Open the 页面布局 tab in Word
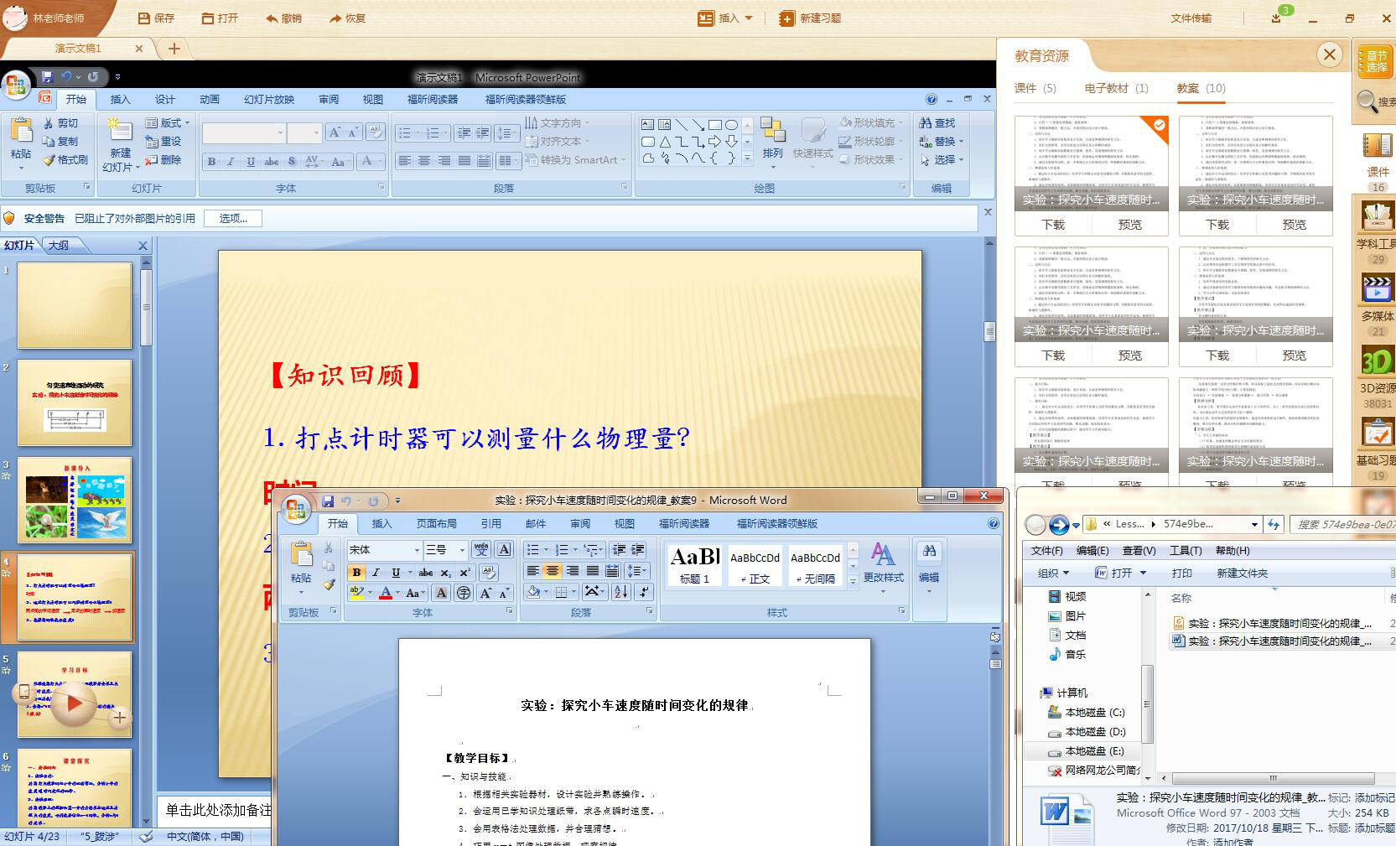 (x=436, y=523)
